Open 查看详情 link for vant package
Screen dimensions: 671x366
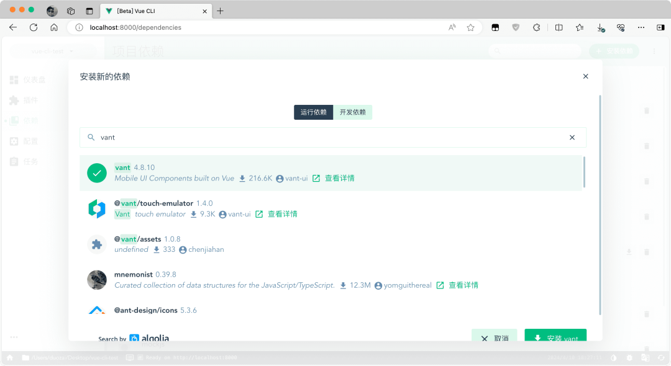coord(339,178)
